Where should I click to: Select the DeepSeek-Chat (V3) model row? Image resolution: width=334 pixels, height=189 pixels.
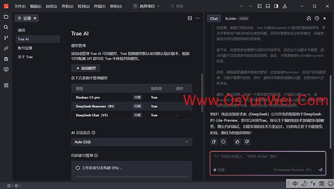click(x=132, y=115)
